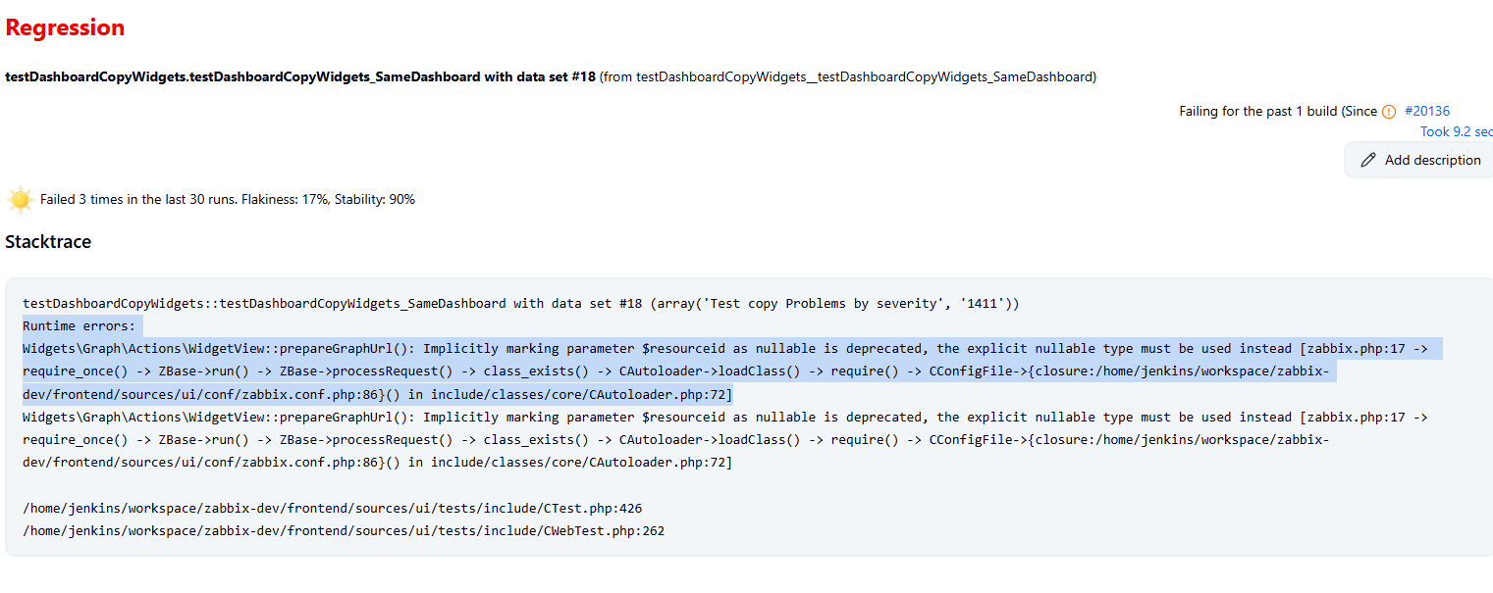1493x593 pixels.
Task: Click the bold test name with data set #18
Action: pyautogui.click(x=300, y=76)
